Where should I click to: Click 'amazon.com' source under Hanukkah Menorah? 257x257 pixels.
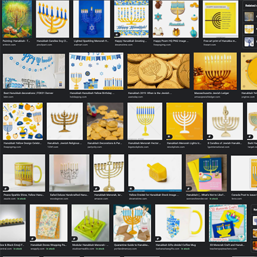(101, 199)
